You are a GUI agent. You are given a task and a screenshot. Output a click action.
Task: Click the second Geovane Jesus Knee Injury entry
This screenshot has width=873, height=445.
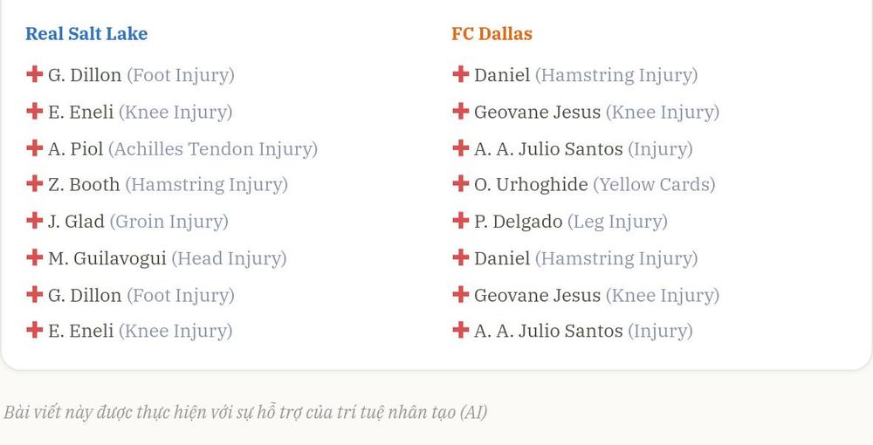(586, 296)
